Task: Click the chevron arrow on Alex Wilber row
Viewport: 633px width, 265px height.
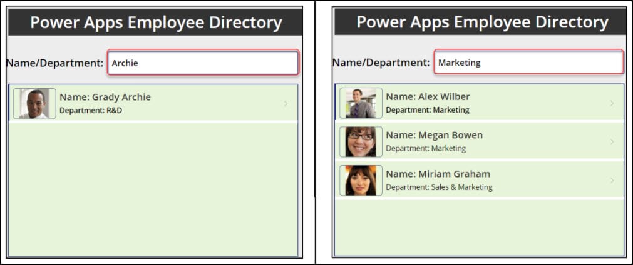Action: (612, 103)
